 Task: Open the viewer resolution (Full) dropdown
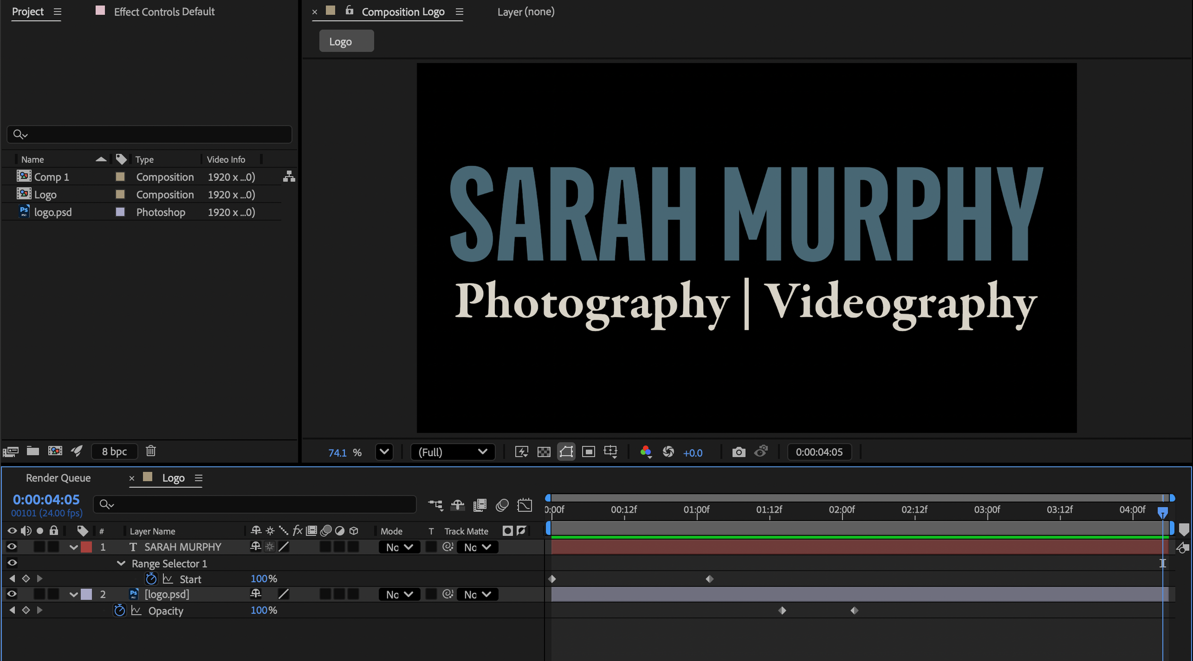pyautogui.click(x=452, y=452)
